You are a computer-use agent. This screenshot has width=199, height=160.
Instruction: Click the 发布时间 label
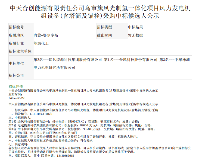click(x=15, y=94)
